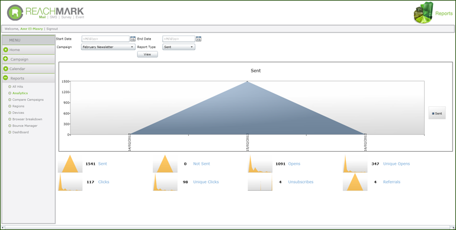Click the horizontal scrollbar left arrow
The image size is (456, 230).
click(3, 227)
